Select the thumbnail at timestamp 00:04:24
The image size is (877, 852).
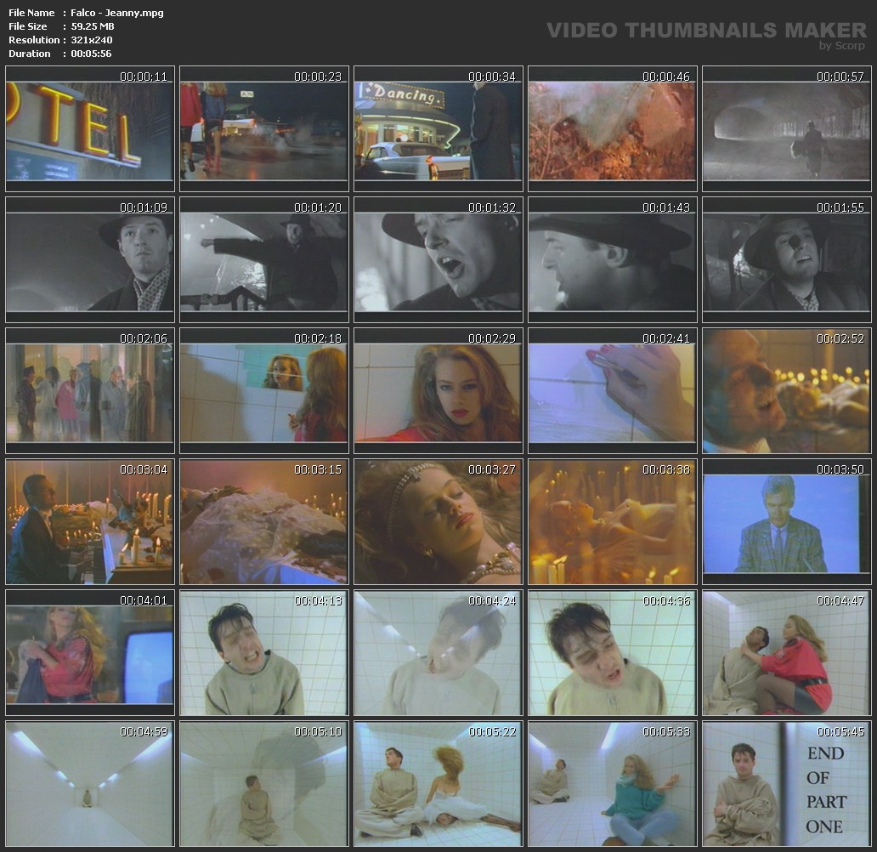click(x=438, y=653)
